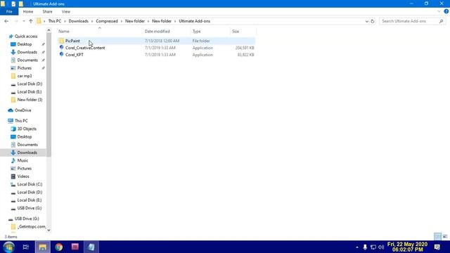Open the Help question mark icon
The image size is (450, 253).
click(446, 11)
